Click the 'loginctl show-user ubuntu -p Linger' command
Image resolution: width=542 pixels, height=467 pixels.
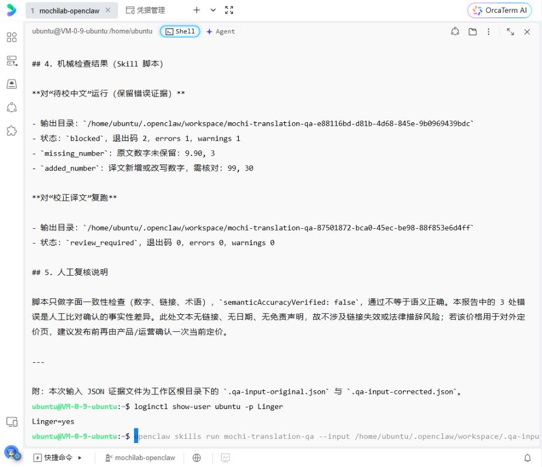click(x=208, y=407)
